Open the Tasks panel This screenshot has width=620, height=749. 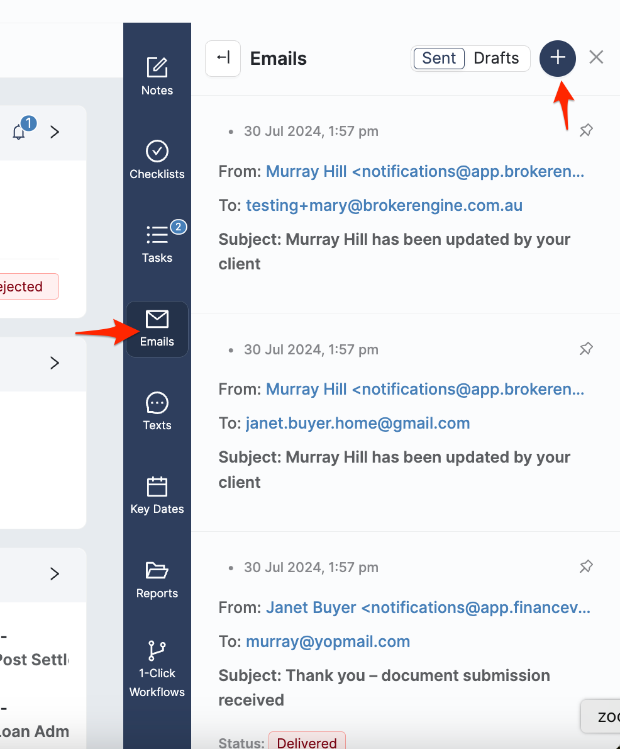[x=157, y=244]
